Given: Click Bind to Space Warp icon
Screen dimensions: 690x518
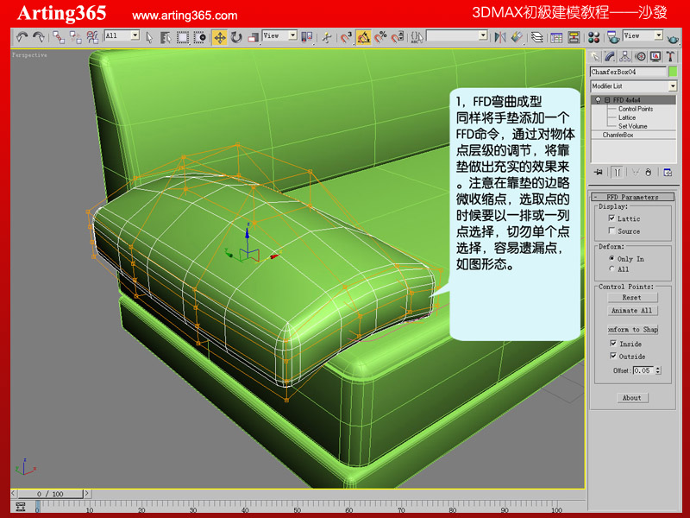Looking at the screenshot, I should point(92,37).
